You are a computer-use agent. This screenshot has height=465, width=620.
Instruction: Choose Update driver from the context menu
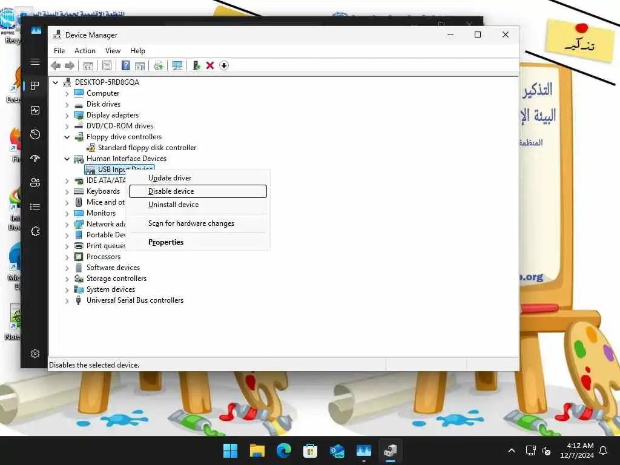click(198, 178)
